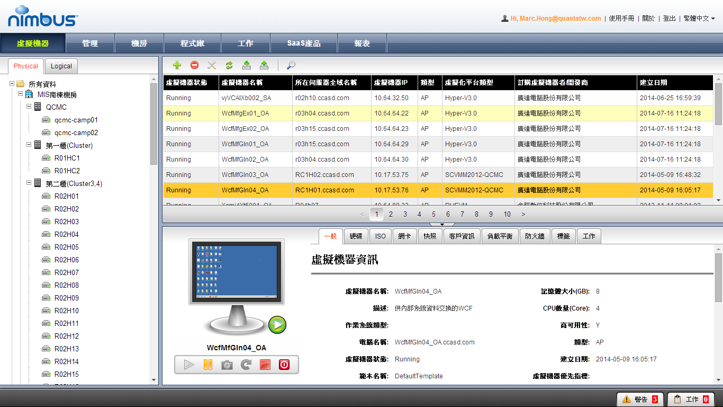The width and height of the screenshot is (723, 407).
Task: Click the red remove VM icon
Action: [x=194, y=65]
